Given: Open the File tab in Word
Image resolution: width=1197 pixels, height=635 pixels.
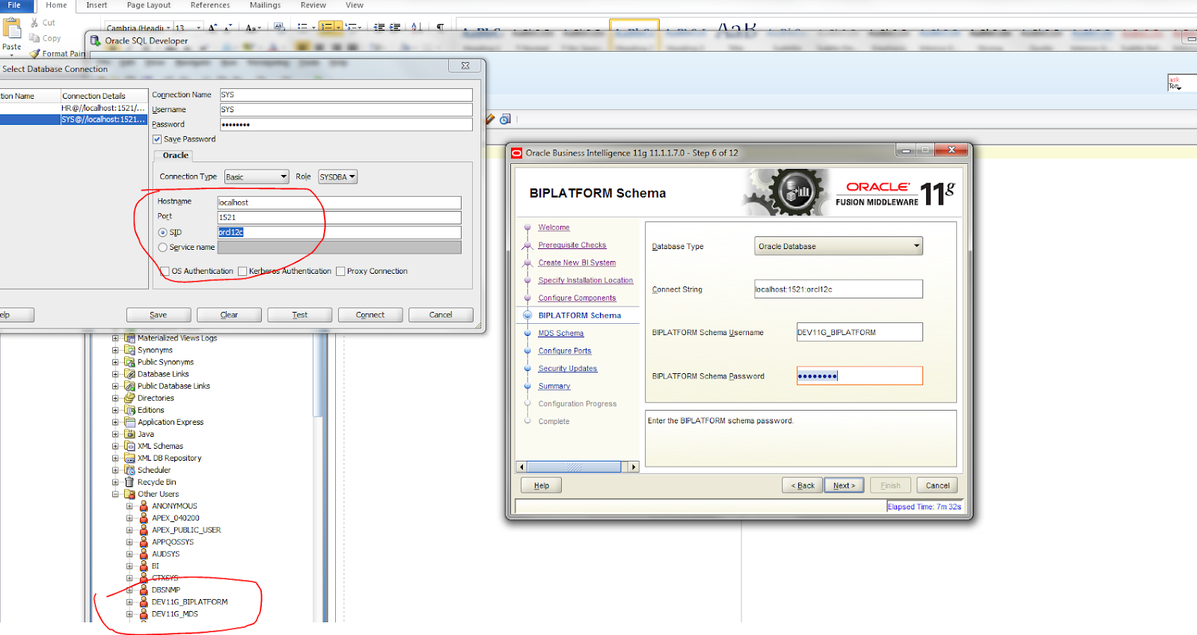Looking at the screenshot, I should click(15, 5).
